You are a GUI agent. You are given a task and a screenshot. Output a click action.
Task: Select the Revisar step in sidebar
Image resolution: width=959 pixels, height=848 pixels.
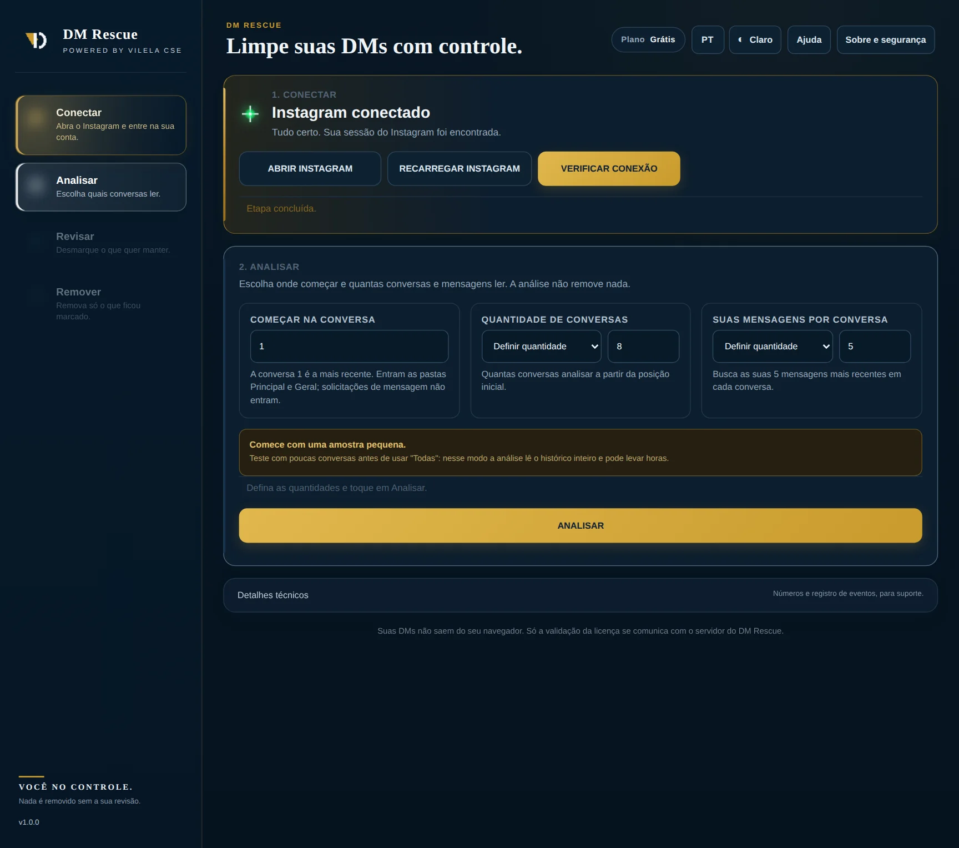pyautogui.click(x=101, y=243)
